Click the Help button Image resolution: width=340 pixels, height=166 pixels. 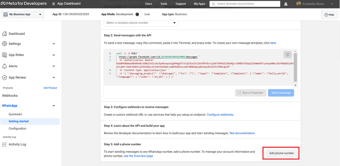coord(329,15)
